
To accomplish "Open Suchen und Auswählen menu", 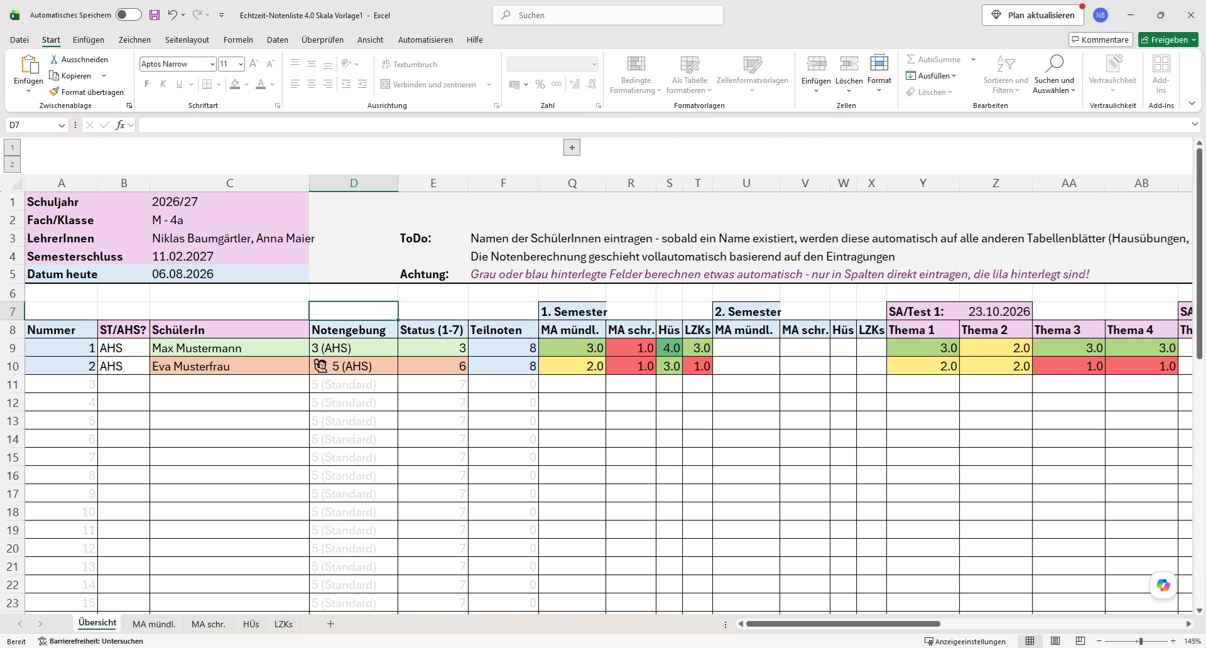I will pyautogui.click(x=1054, y=75).
